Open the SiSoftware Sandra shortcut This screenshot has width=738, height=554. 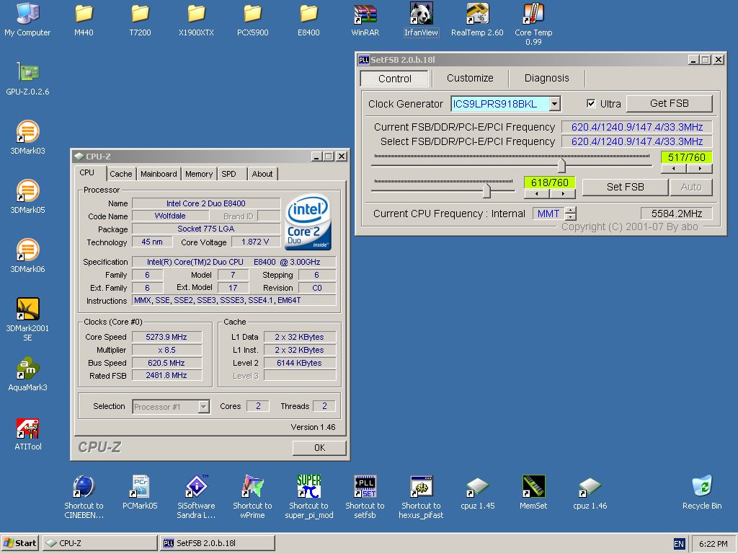(196, 498)
